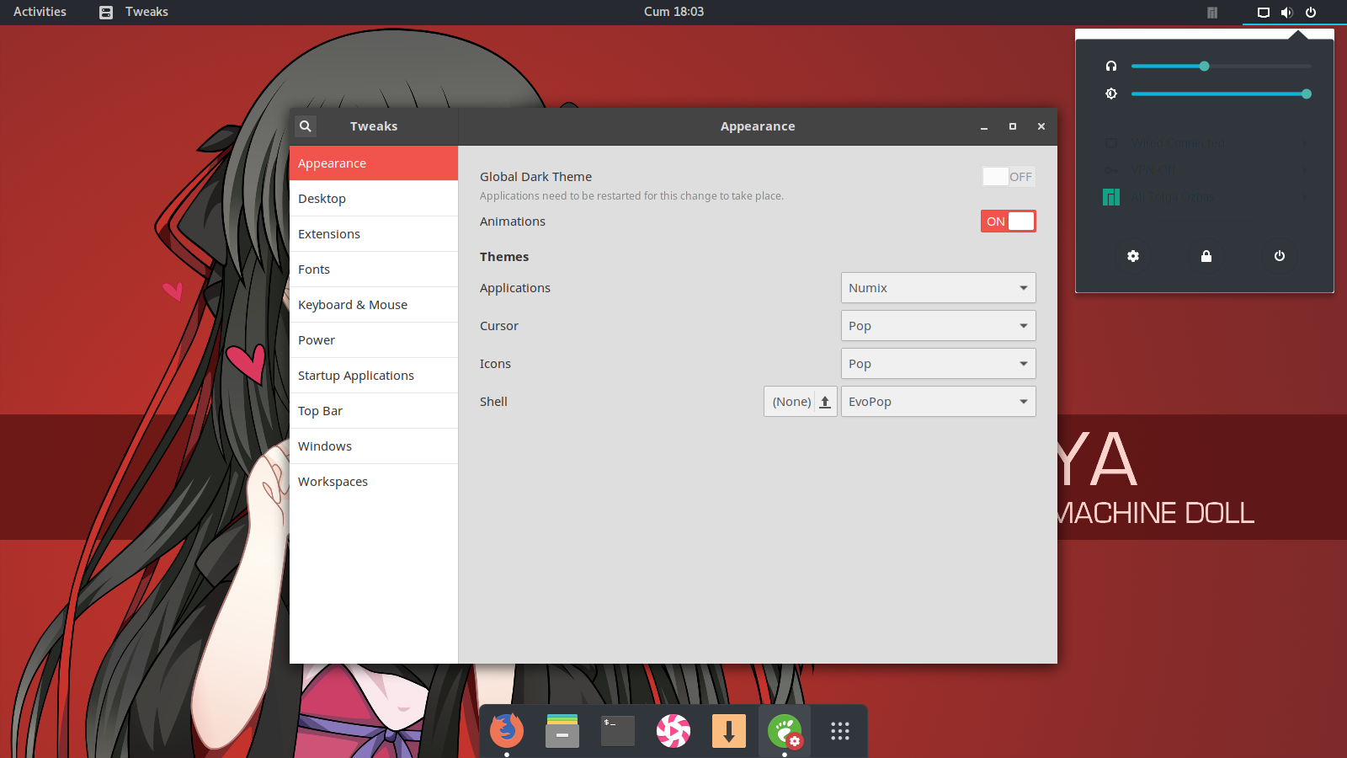Image resolution: width=1347 pixels, height=758 pixels.
Task: Maximize the Tweaks window
Action: 1013,126
